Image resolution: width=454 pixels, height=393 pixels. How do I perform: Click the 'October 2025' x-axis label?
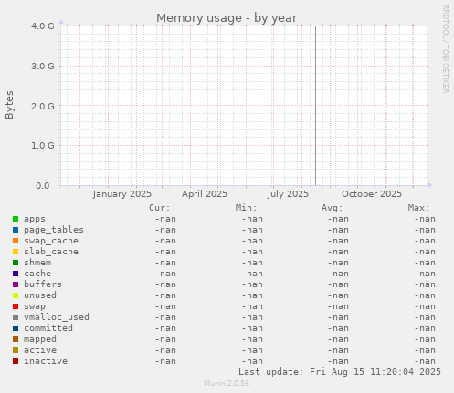pos(372,194)
